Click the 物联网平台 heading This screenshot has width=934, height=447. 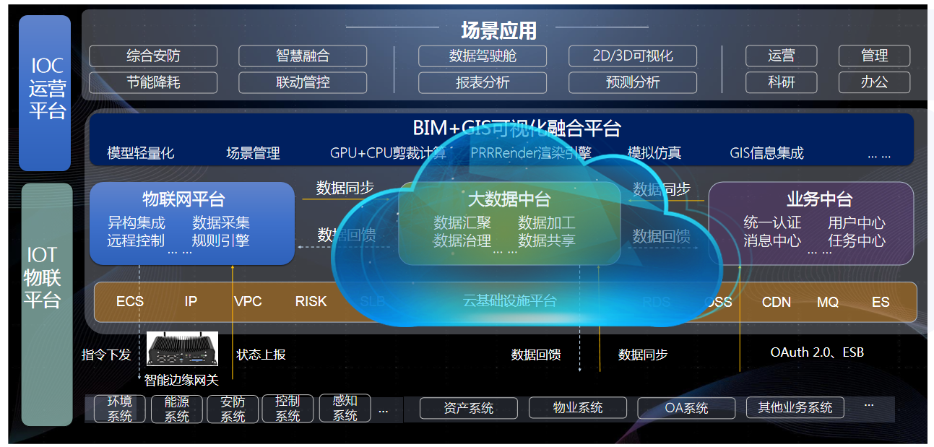183,199
